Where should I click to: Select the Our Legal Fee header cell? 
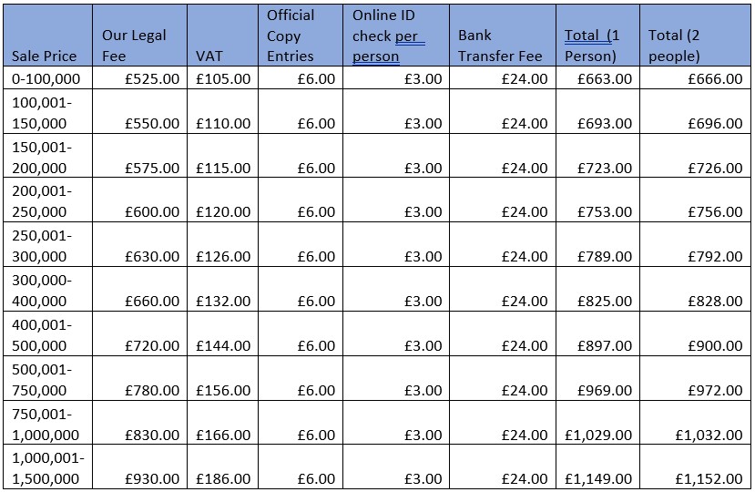139,36
